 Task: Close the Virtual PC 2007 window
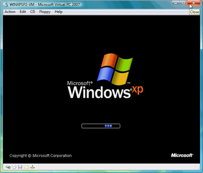point(193,3)
